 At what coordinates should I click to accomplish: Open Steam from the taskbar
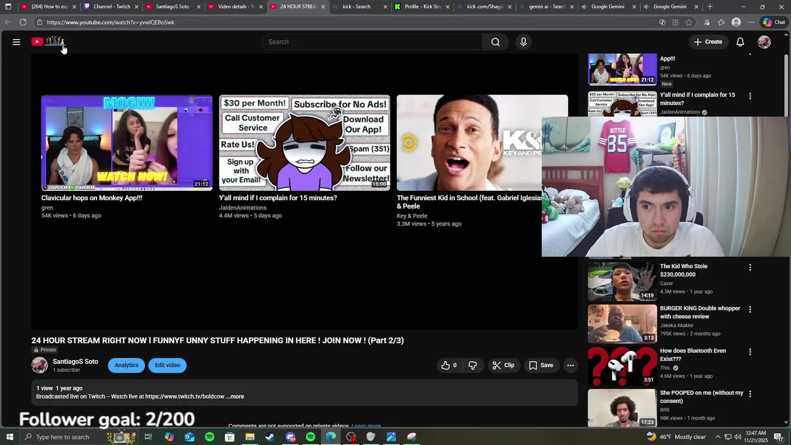coord(270,437)
